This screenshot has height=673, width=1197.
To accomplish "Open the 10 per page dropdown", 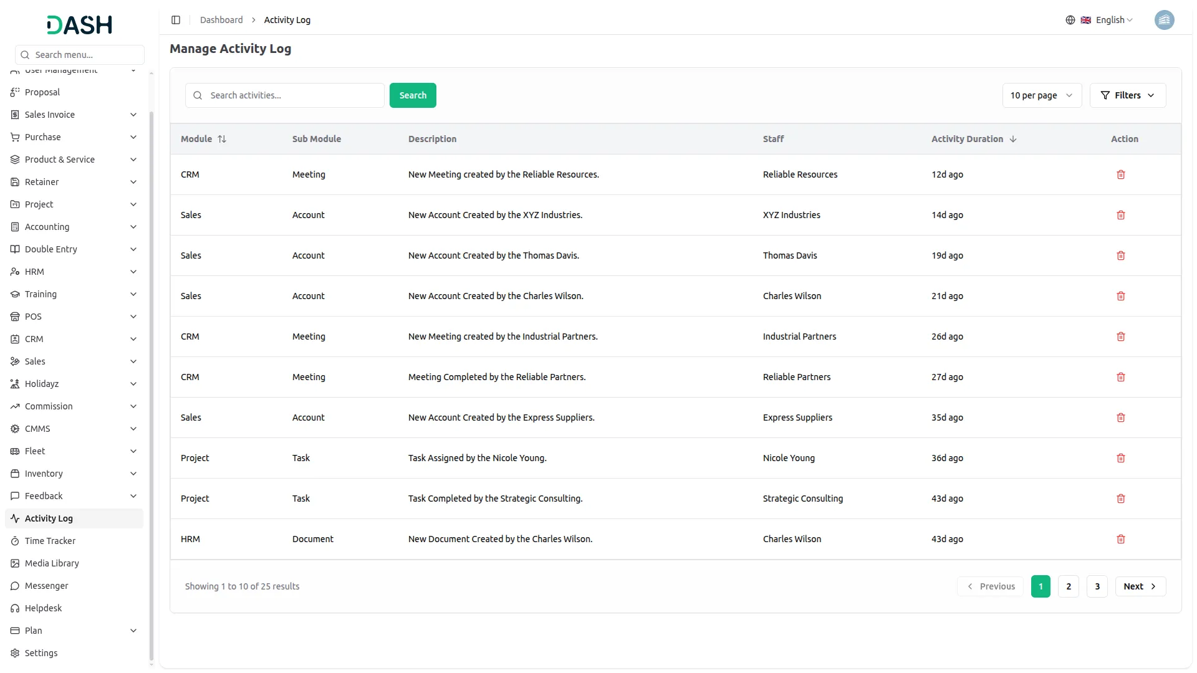I will pos(1041,95).
